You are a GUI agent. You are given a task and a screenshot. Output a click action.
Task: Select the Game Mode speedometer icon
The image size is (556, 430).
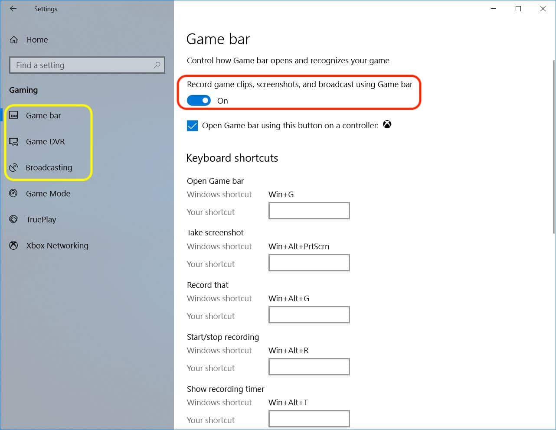pos(13,193)
